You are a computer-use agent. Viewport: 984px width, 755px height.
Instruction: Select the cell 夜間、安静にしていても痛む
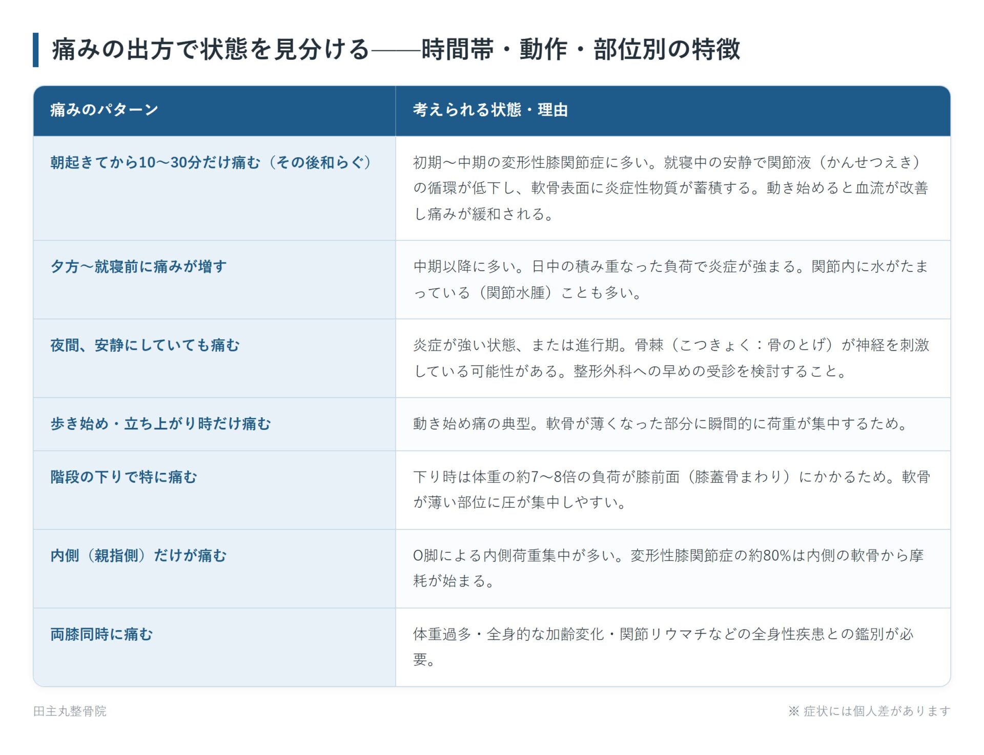214,358
